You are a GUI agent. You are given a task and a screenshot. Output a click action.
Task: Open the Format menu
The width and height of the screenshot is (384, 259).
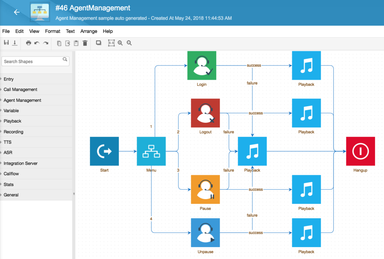coord(52,31)
